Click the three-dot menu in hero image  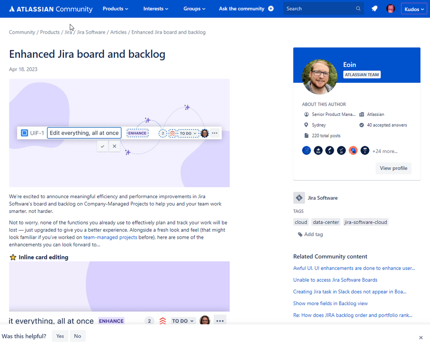(x=215, y=133)
